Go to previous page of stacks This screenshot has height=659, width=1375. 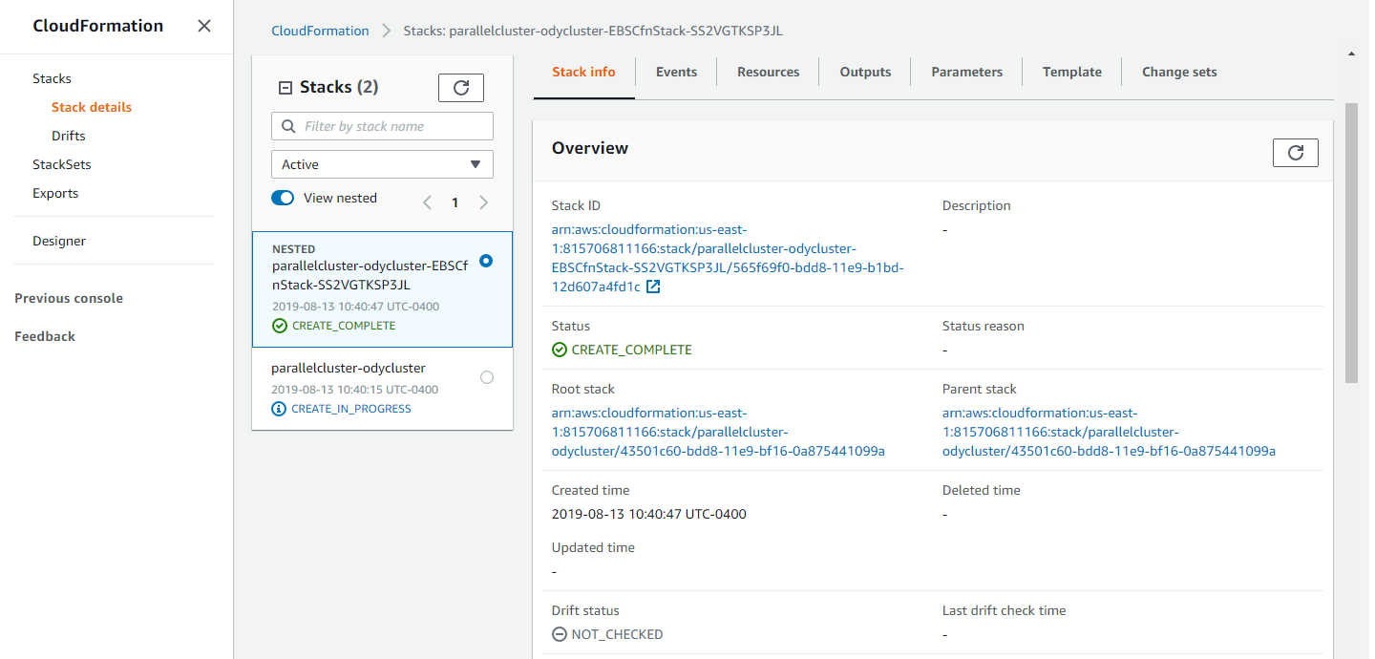tap(427, 202)
